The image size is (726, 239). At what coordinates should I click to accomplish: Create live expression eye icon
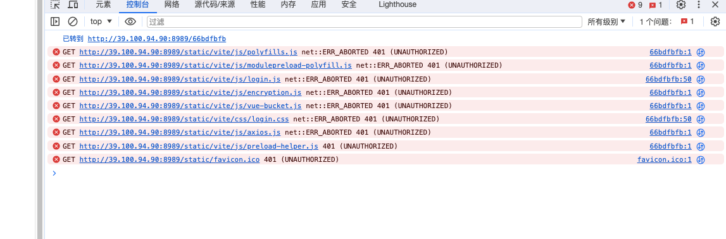pyautogui.click(x=130, y=21)
